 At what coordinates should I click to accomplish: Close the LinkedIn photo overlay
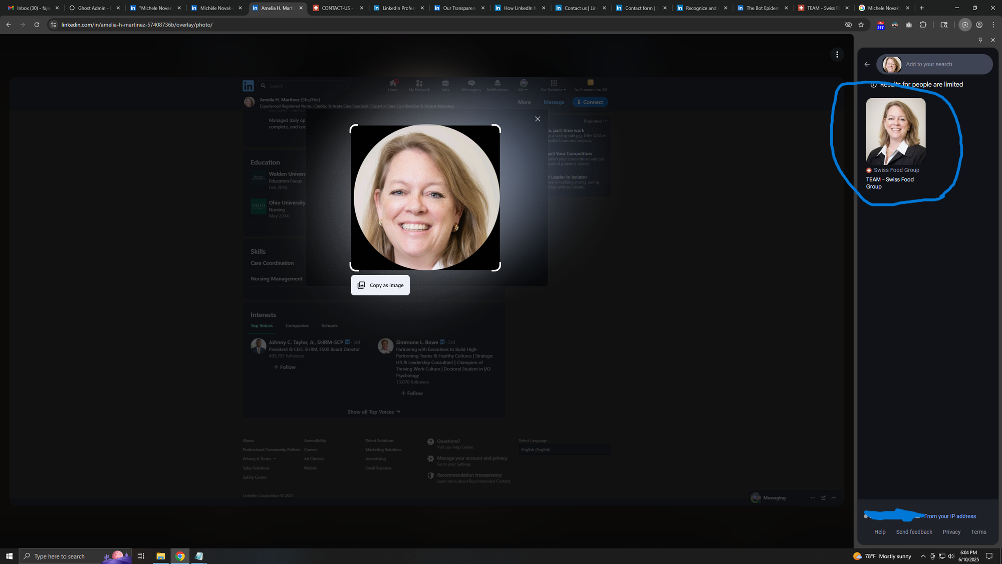click(x=538, y=119)
